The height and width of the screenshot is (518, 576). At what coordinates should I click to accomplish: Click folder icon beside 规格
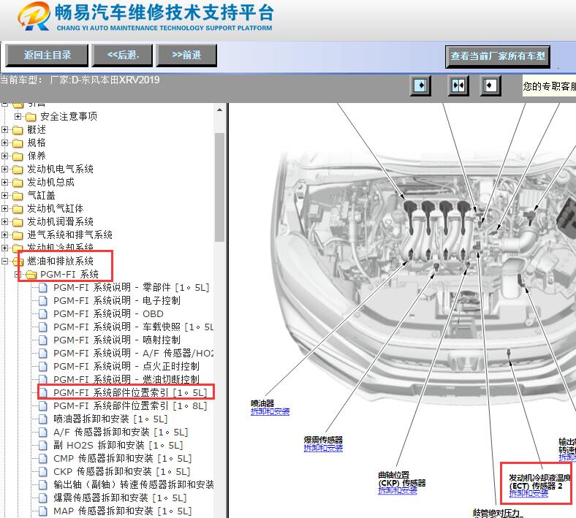(x=18, y=143)
